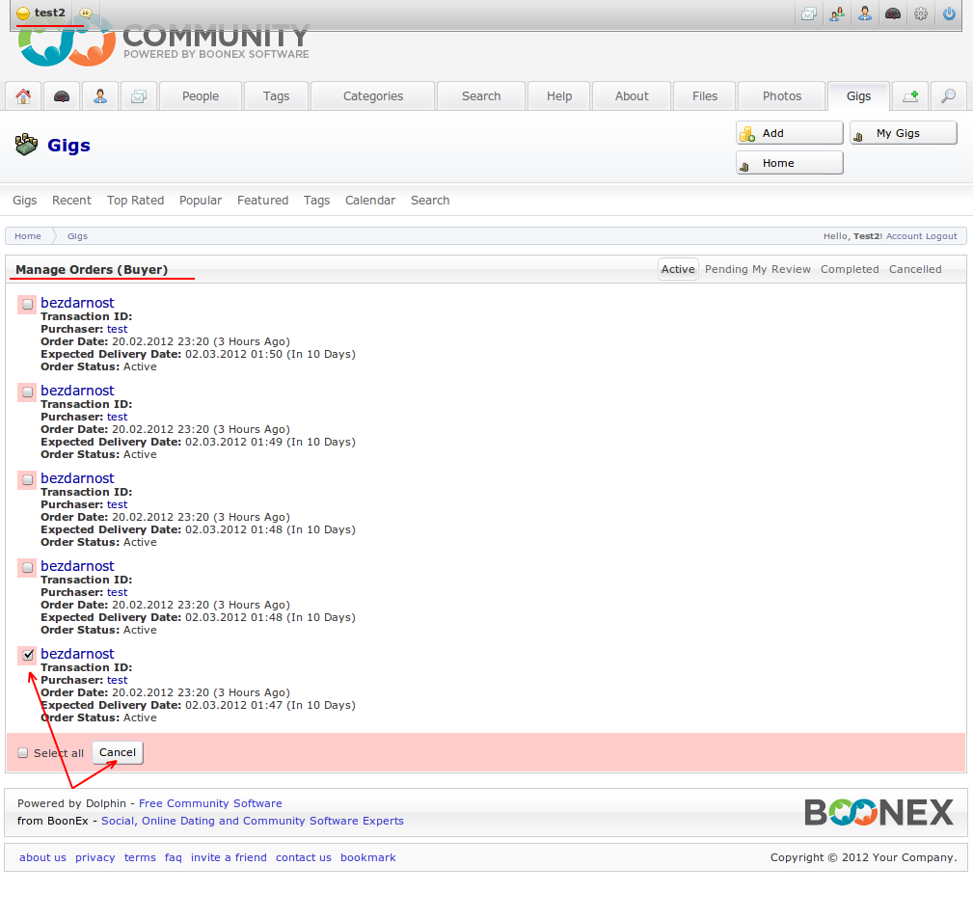Open mail icon in top member bar
Viewport: 973px width, 920px height.
[809, 14]
